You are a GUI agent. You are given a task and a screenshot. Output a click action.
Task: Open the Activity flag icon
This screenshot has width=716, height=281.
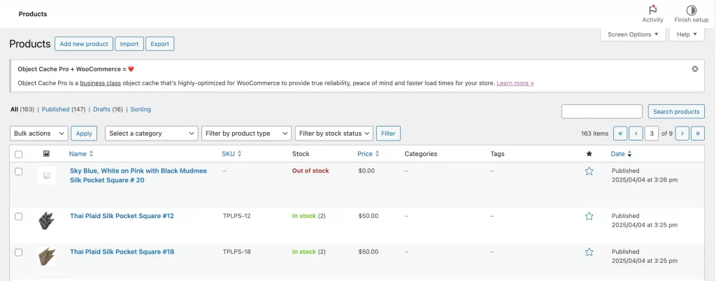click(x=652, y=10)
